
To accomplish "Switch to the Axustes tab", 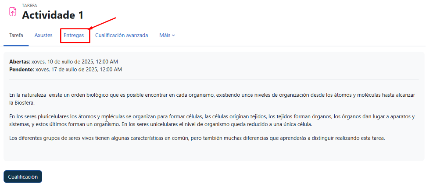I will pyautogui.click(x=43, y=35).
